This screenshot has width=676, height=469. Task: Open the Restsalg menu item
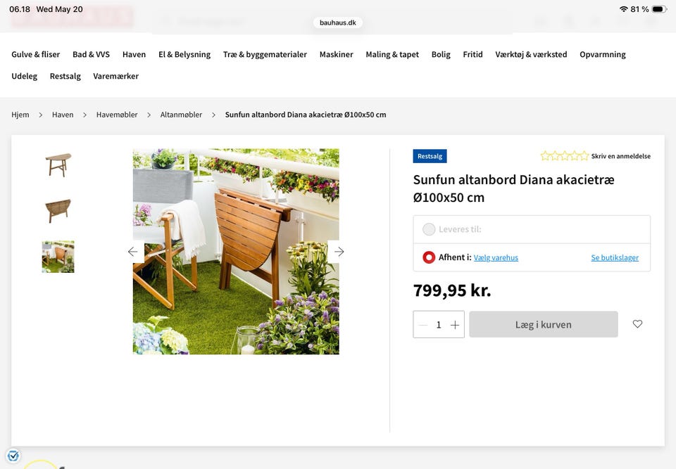[x=65, y=76]
